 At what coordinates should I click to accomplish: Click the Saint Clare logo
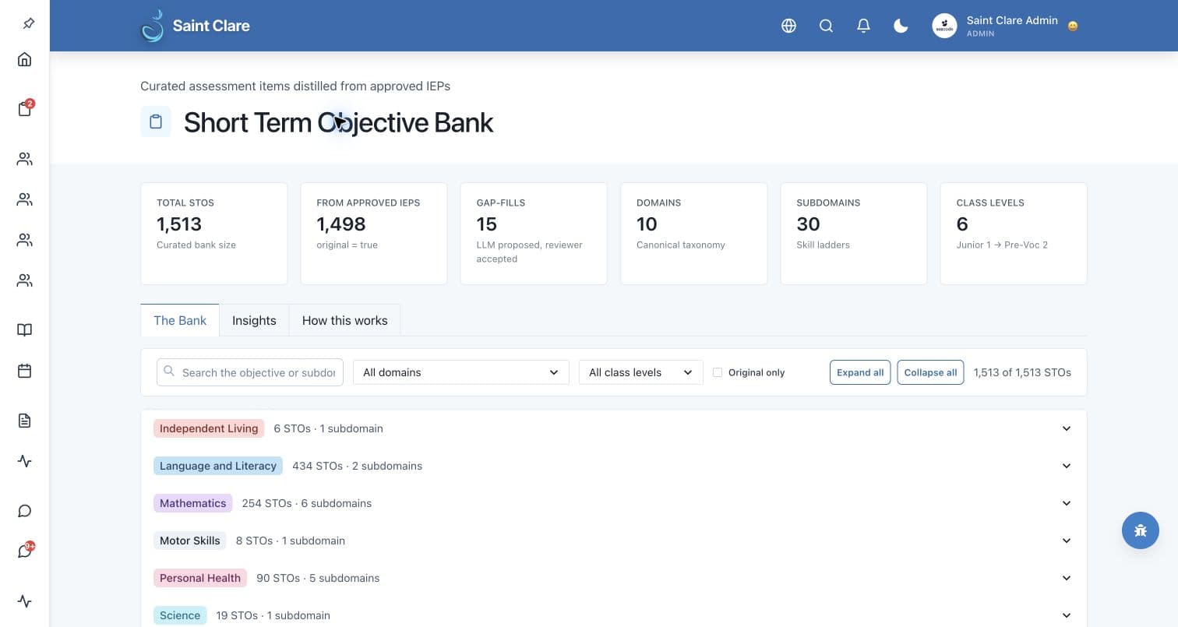point(195,26)
